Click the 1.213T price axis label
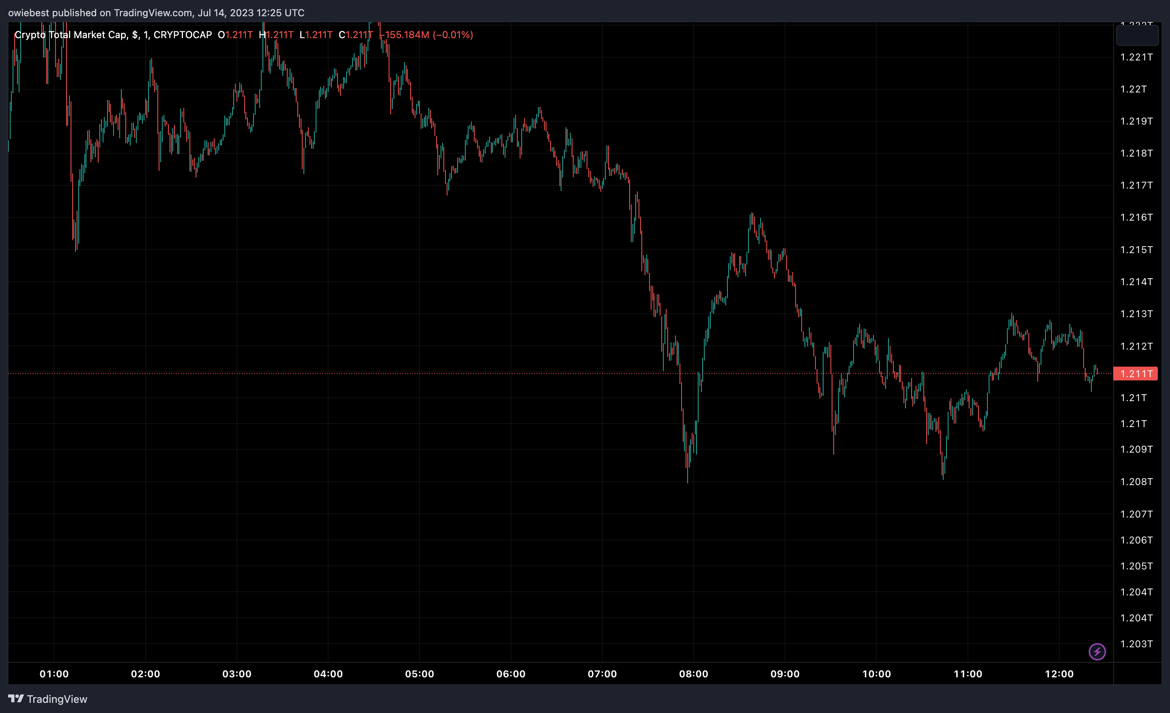1170x713 pixels. point(1136,313)
